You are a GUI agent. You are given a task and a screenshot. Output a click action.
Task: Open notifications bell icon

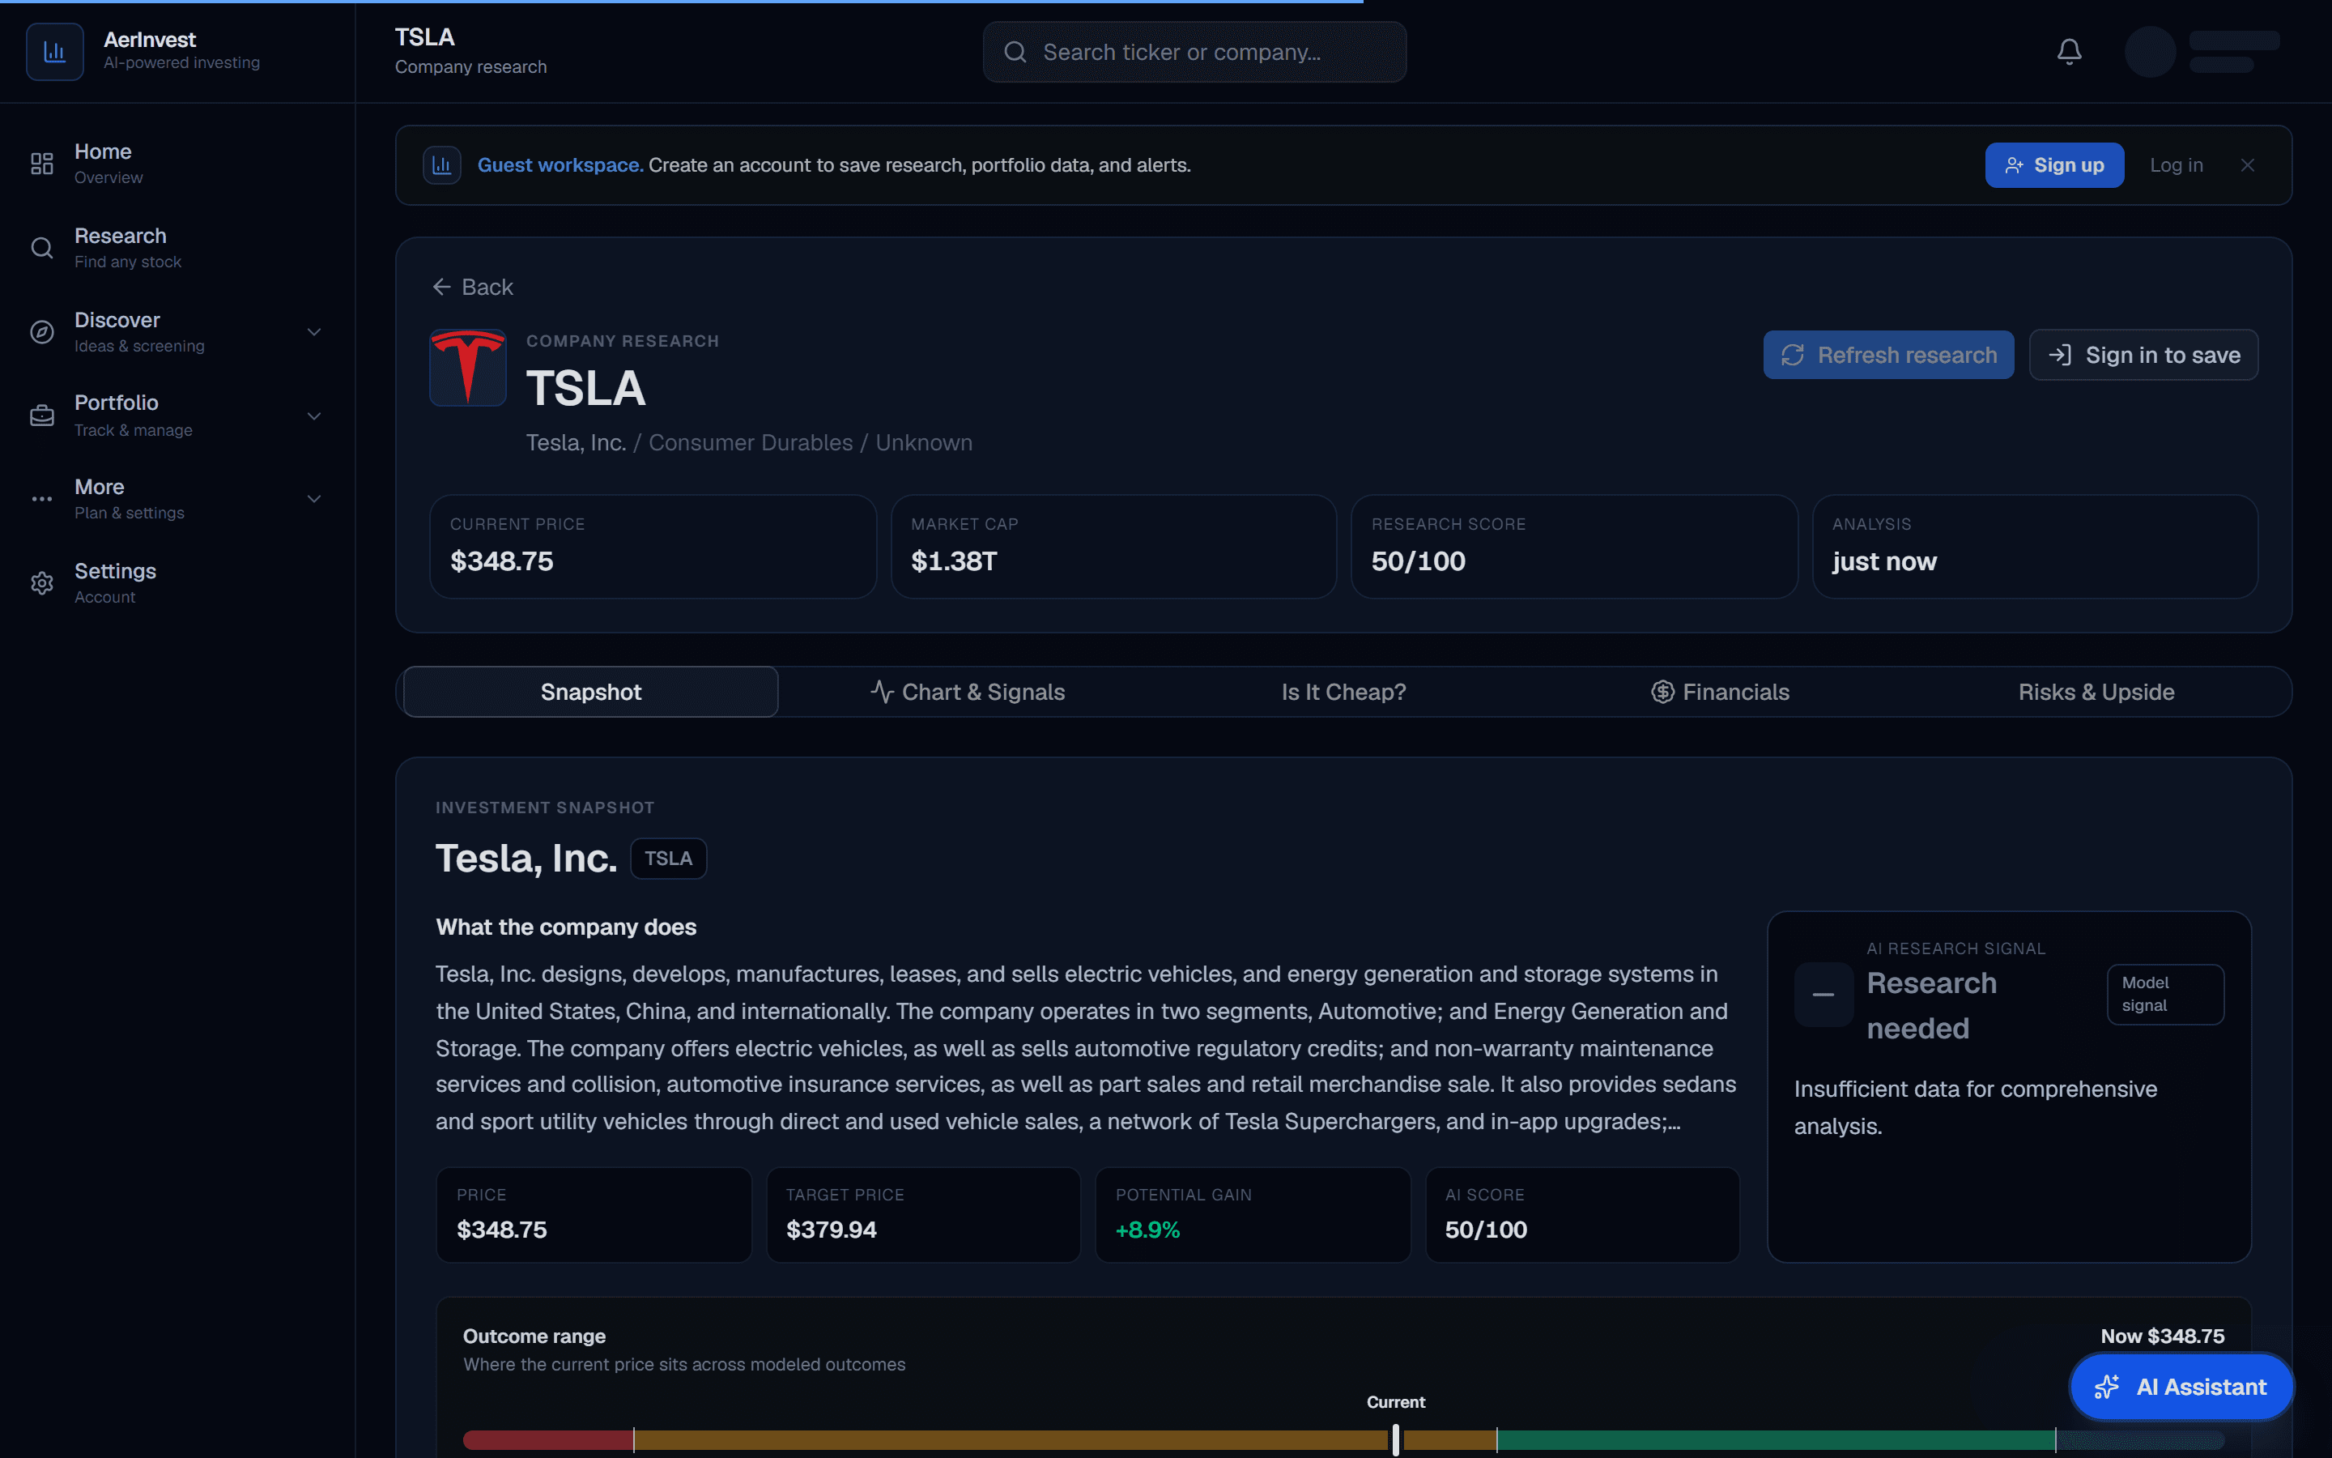pos(2069,52)
